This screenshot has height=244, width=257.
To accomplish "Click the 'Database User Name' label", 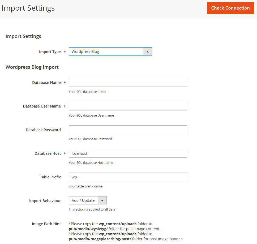I will coord(42,106).
